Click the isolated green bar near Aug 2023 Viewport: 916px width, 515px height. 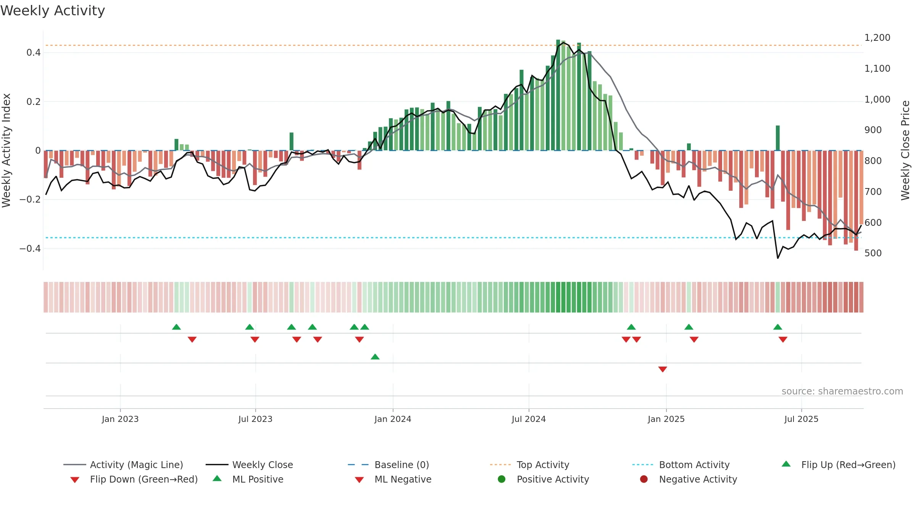click(292, 142)
